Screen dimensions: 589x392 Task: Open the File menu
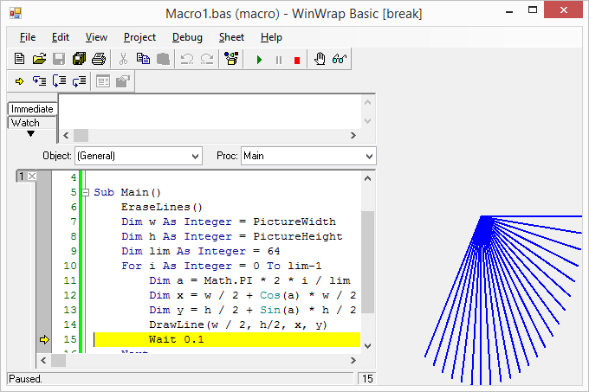[x=28, y=37]
